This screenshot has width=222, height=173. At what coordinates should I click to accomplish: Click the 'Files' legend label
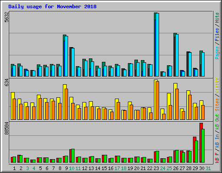pyautogui.click(x=217, y=35)
